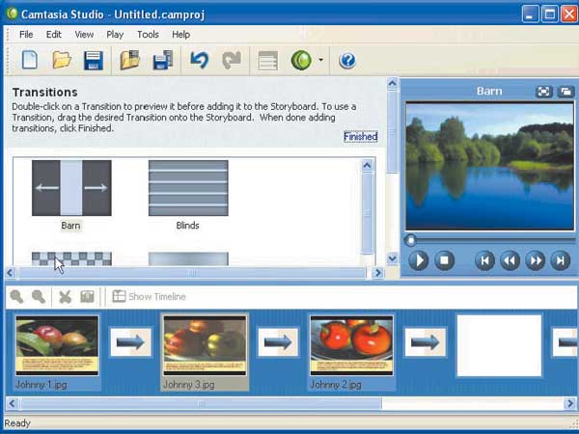Open the Tools menu

(148, 35)
